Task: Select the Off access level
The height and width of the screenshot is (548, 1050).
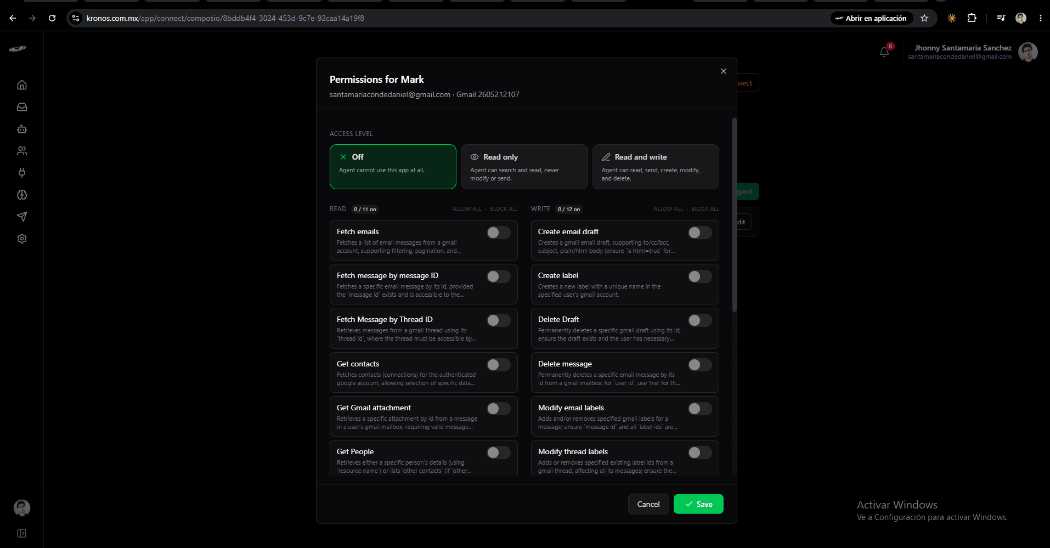Action: (393, 167)
